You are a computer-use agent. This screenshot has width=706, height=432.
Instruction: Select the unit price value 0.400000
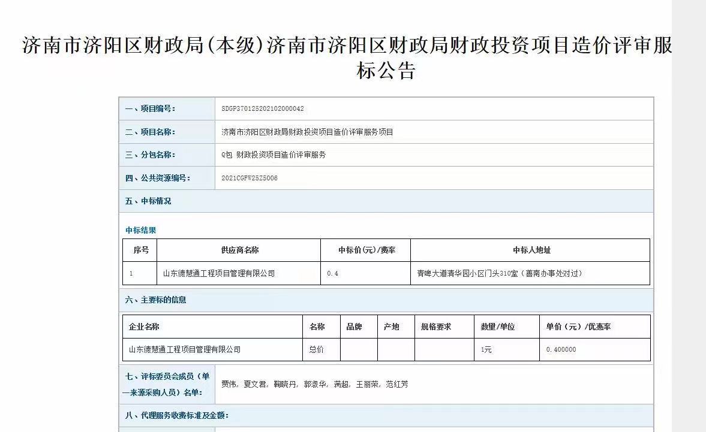(561, 349)
